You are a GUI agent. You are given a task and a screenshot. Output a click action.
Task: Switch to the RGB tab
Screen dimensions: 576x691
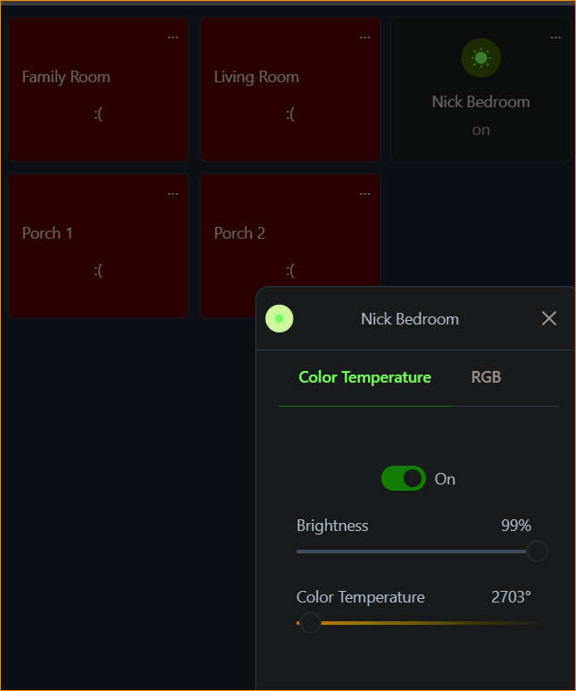(x=486, y=377)
